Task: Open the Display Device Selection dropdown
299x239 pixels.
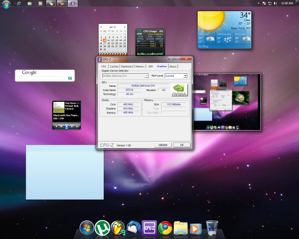Action: 146,76
